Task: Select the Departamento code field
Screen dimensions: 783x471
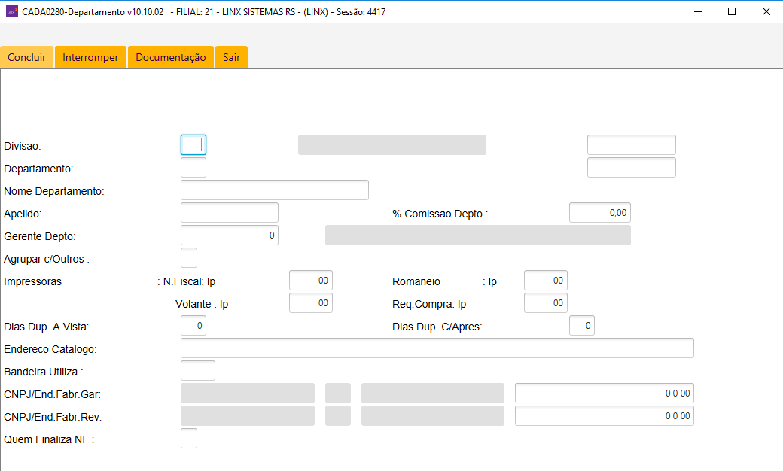Action: pos(193,168)
